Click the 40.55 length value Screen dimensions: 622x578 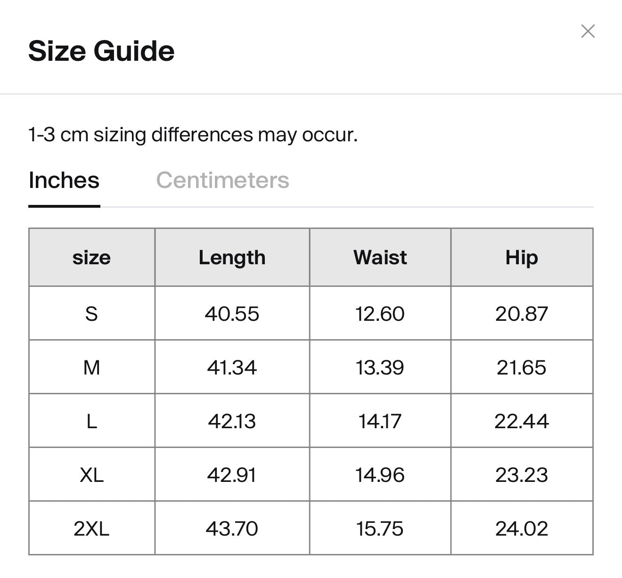pos(232,314)
